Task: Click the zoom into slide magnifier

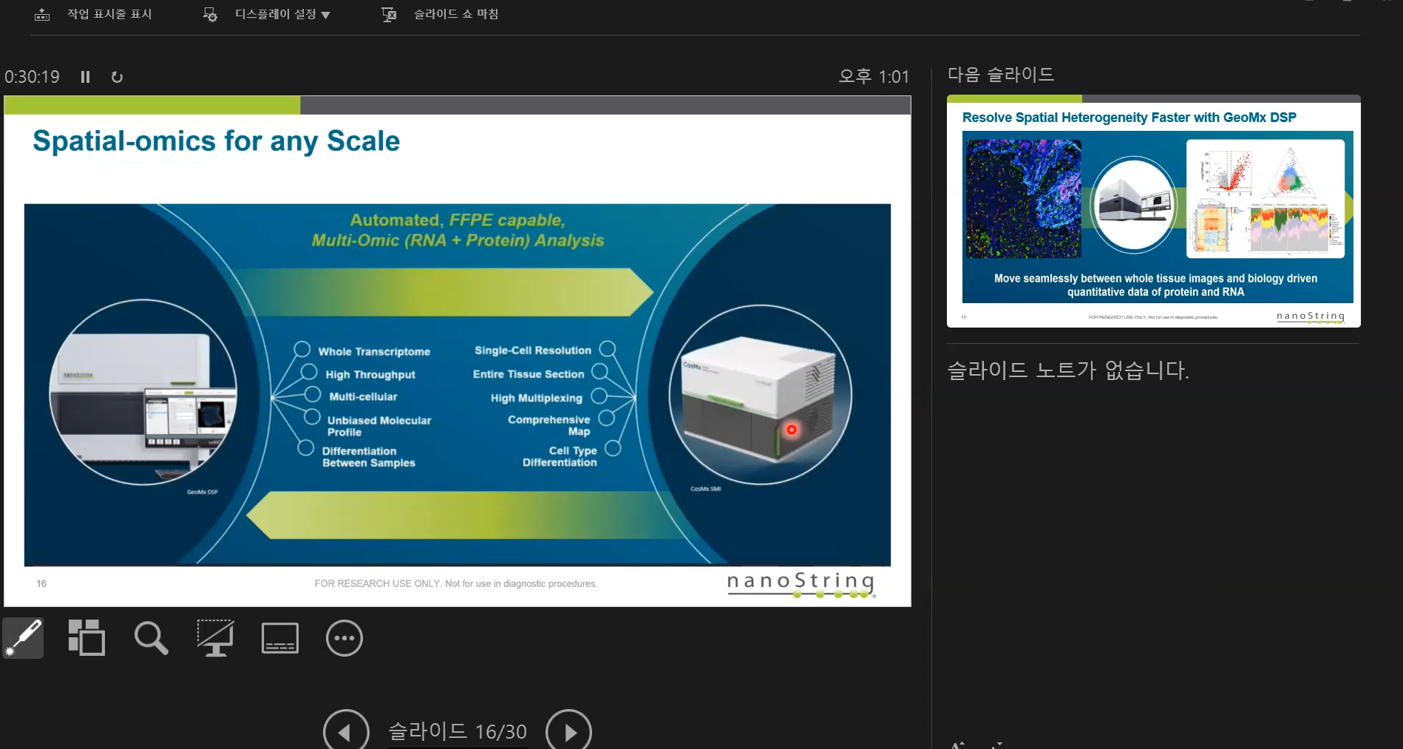Action: (x=151, y=637)
